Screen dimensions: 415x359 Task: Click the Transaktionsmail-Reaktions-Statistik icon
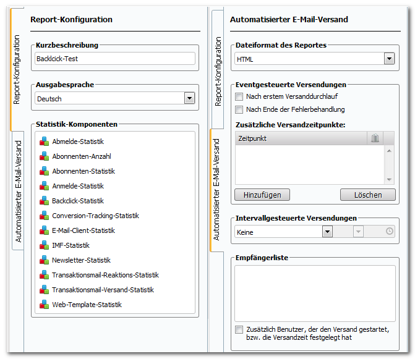point(44,275)
